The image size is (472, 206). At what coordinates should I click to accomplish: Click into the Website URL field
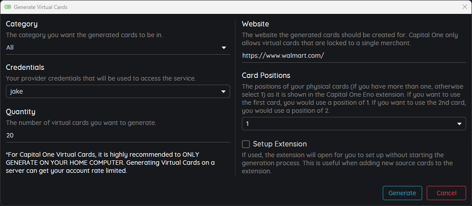(x=354, y=56)
